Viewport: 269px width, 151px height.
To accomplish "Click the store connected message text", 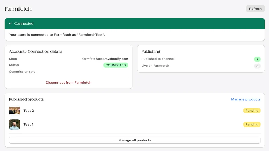I will (57, 35).
